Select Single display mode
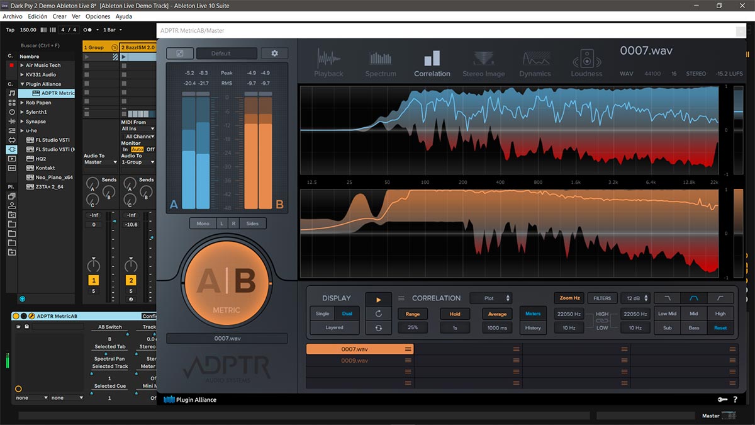Image resolution: width=755 pixels, height=425 pixels. [x=322, y=314]
